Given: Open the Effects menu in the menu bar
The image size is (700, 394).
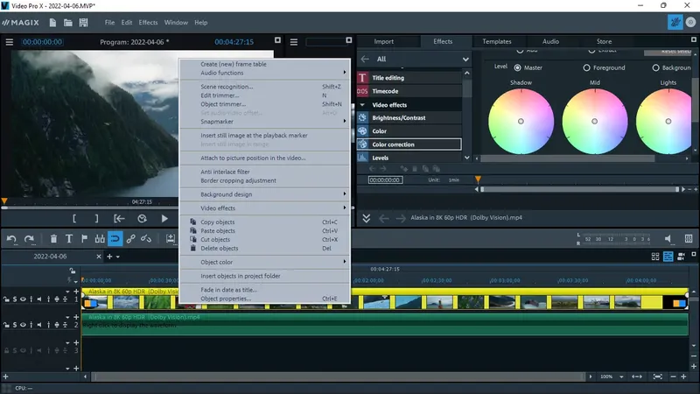Looking at the screenshot, I should 148,23.
